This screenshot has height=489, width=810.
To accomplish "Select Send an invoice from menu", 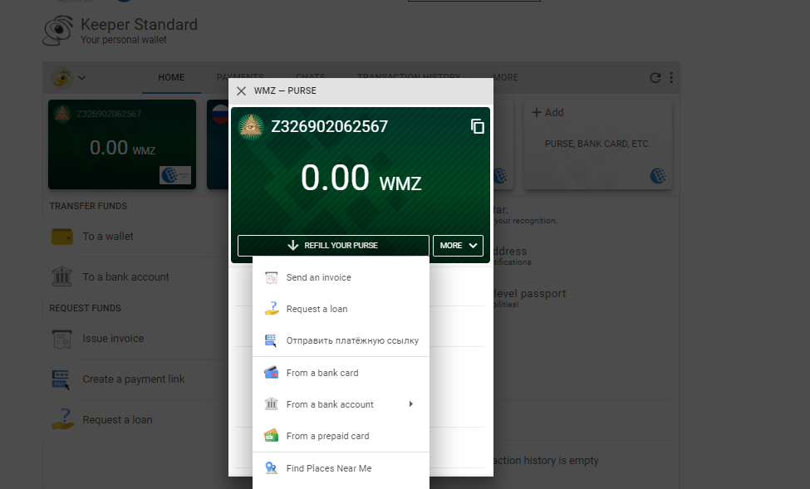I will [x=318, y=277].
